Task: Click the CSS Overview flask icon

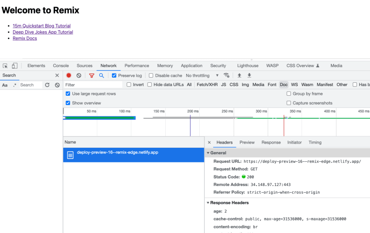Action: click(317, 66)
